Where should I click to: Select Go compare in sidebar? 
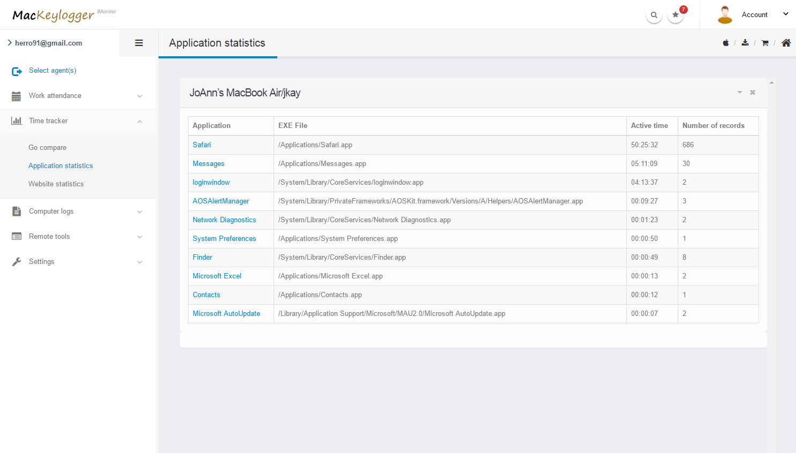click(48, 147)
